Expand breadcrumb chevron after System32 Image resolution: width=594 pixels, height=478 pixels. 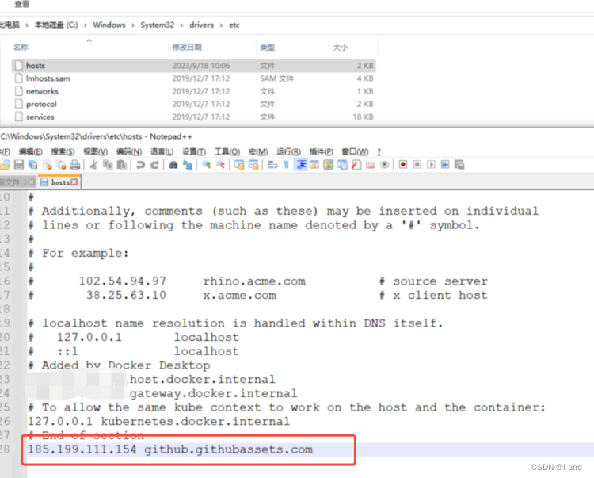[182, 25]
